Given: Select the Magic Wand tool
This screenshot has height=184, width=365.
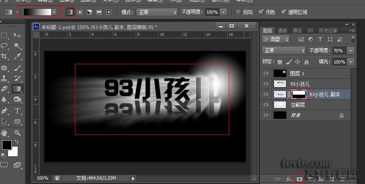Looking at the screenshot, I should click(17, 46).
